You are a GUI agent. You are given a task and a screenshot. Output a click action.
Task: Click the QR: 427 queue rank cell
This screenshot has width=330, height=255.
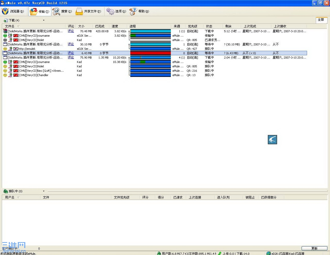pos(192,49)
